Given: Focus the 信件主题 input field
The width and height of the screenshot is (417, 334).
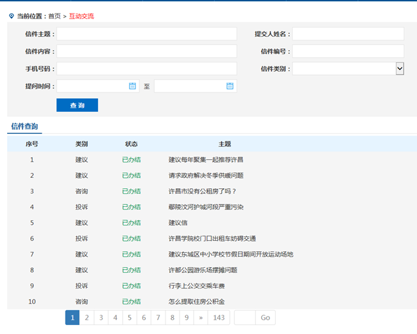Looking at the screenshot, I should click(146, 34).
